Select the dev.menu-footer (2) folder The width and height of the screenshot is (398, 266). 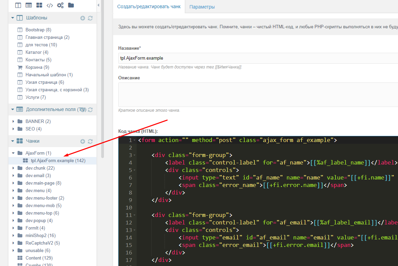pos(45,198)
